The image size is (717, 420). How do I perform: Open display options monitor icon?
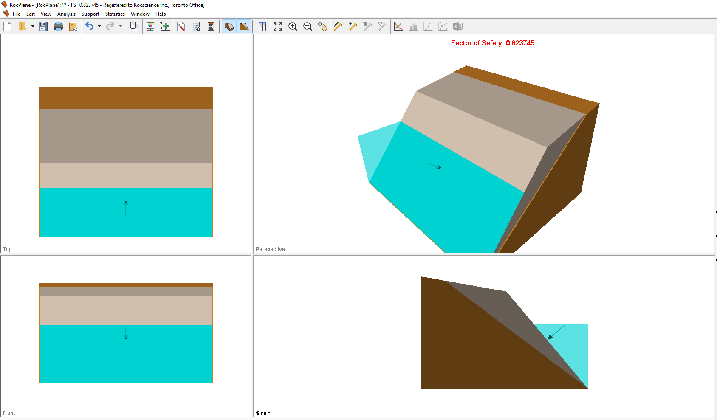(x=150, y=26)
